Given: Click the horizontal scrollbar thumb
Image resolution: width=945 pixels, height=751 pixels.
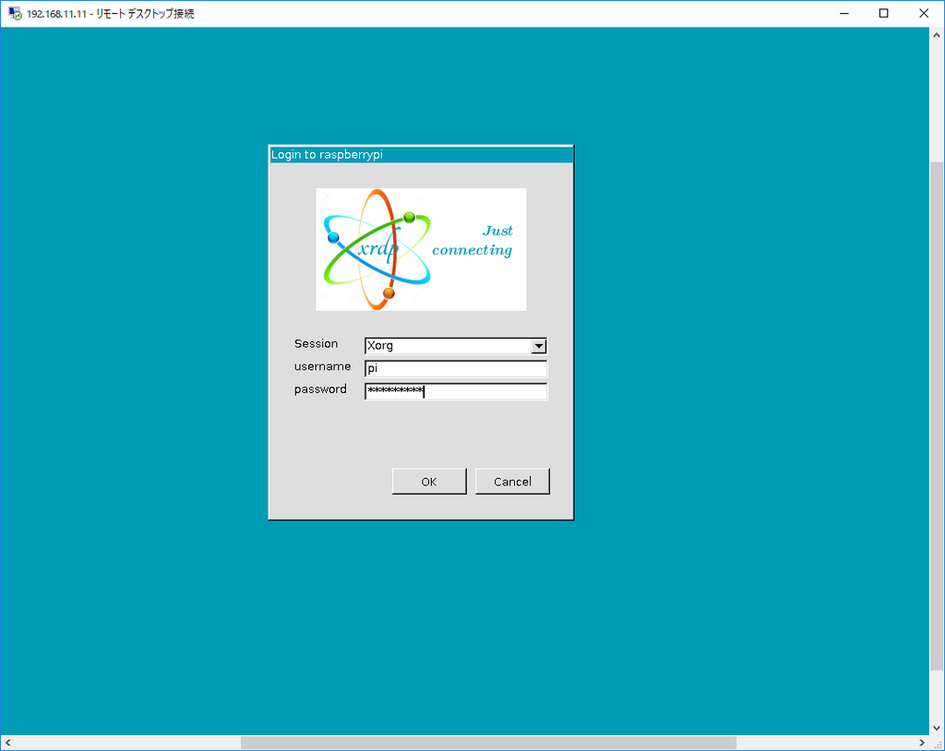Looking at the screenshot, I should coord(489,743).
